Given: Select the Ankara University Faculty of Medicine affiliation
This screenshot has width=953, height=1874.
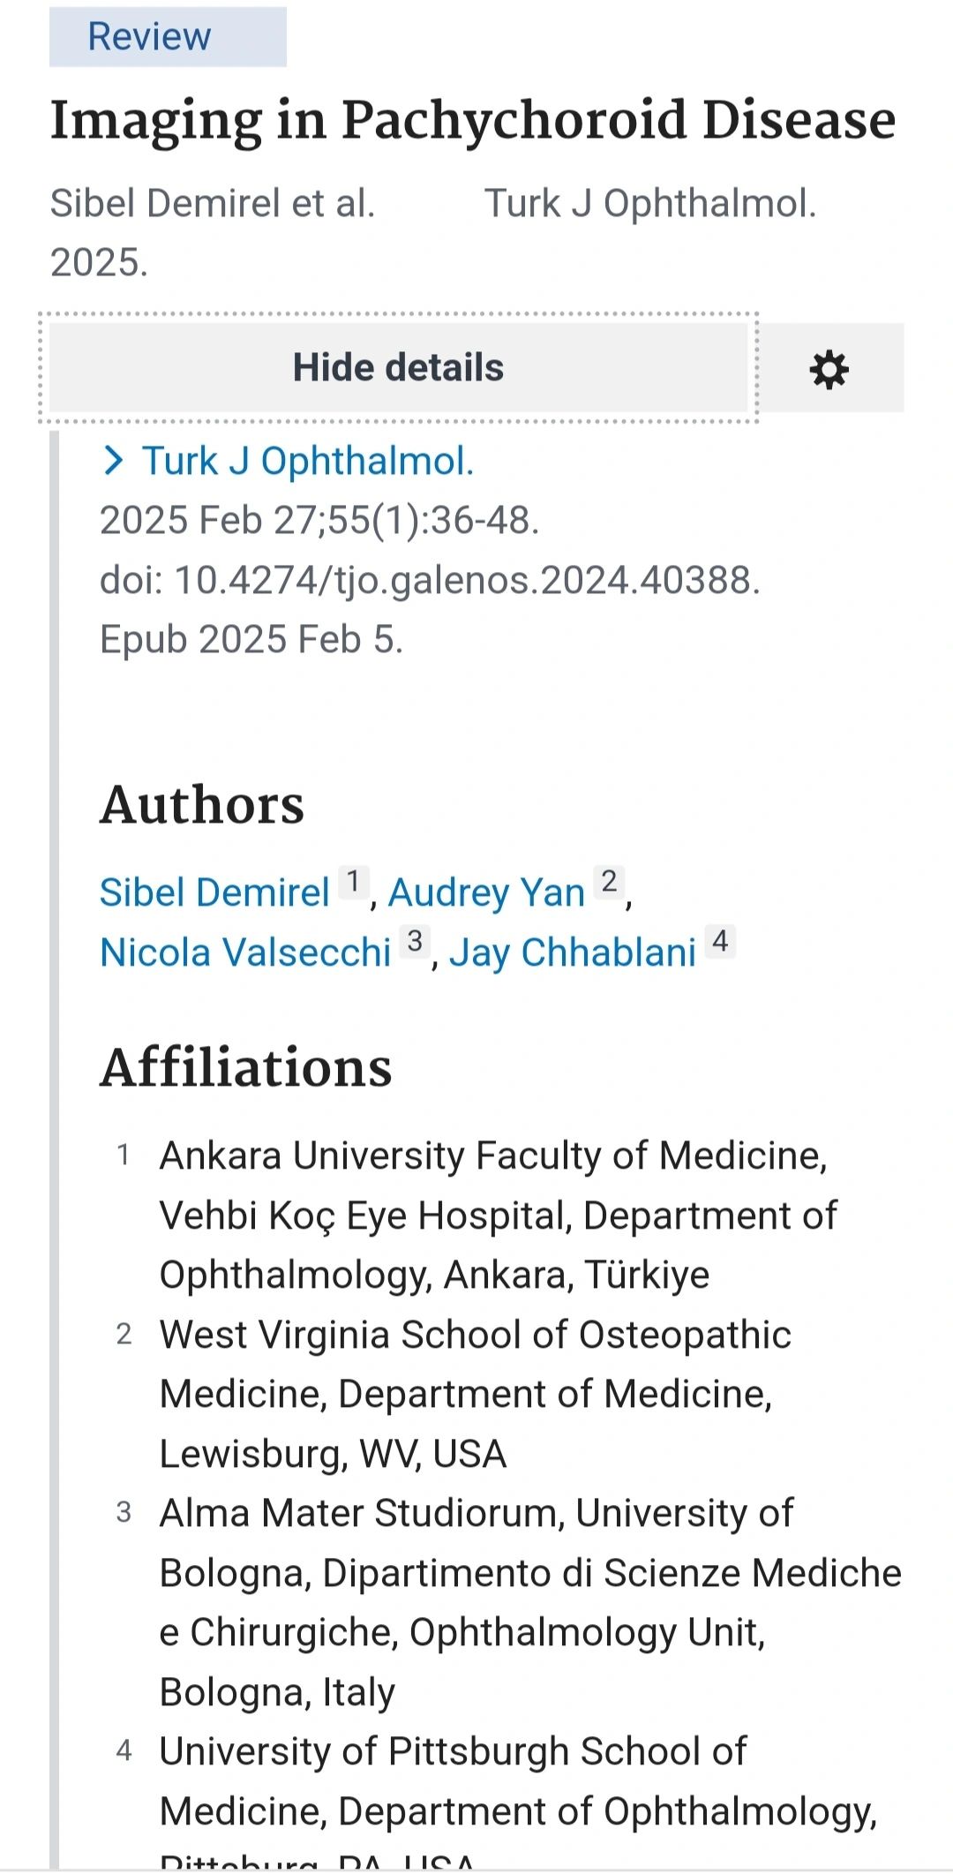Looking at the screenshot, I should (499, 1215).
